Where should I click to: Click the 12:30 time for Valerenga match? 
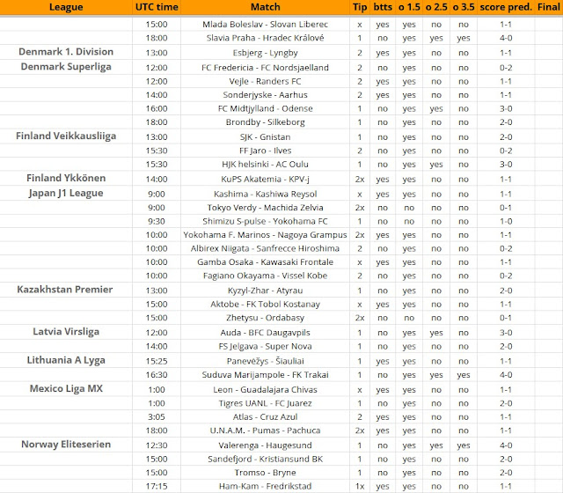pos(157,445)
